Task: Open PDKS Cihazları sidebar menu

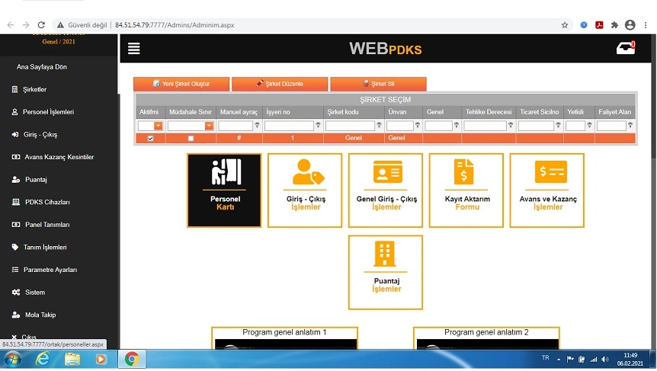Action: 46,203
